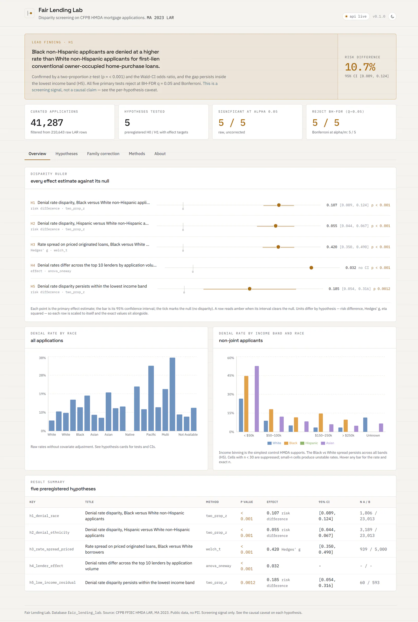Open the Hypotheses tab
Image resolution: width=418 pixels, height=622 pixels.
point(67,154)
